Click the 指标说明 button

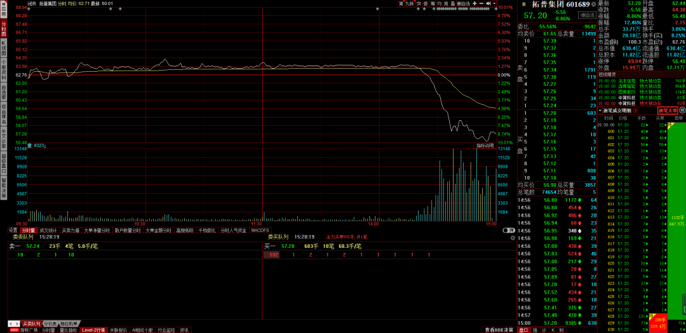(485, 146)
